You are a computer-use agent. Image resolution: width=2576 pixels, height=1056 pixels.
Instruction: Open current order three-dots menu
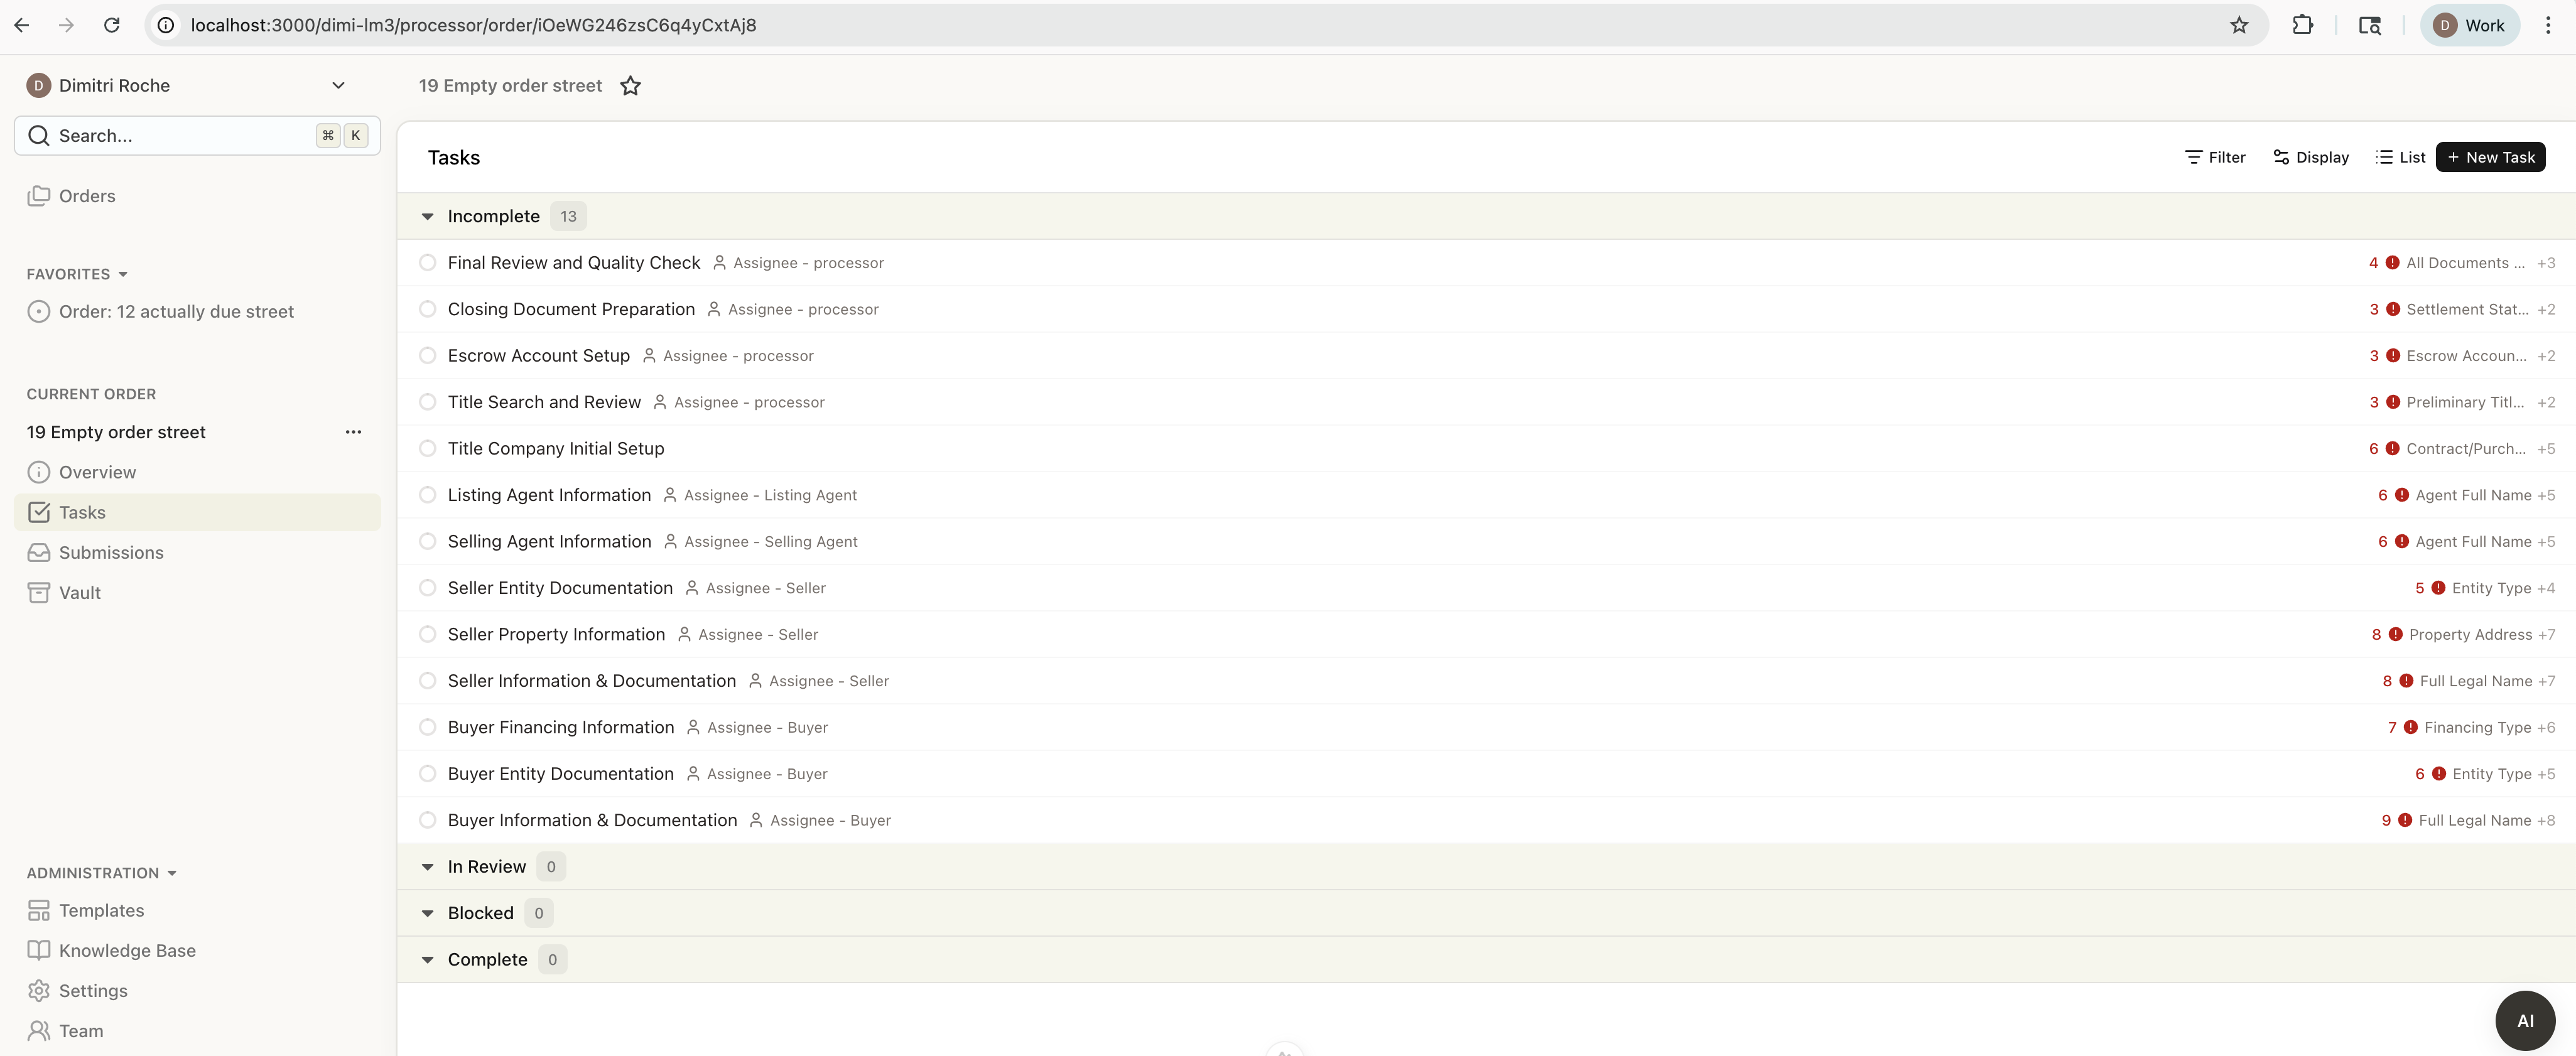[x=353, y=432]
